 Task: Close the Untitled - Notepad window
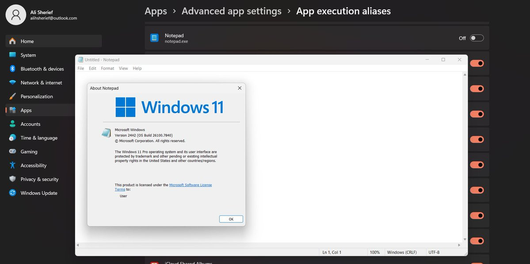[x=459, y=60]
